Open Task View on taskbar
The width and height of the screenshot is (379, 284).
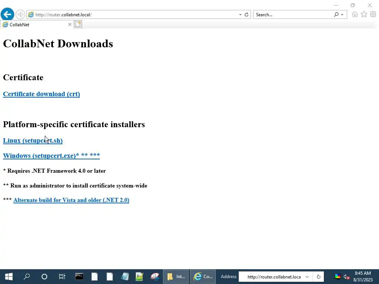point(62,277)
